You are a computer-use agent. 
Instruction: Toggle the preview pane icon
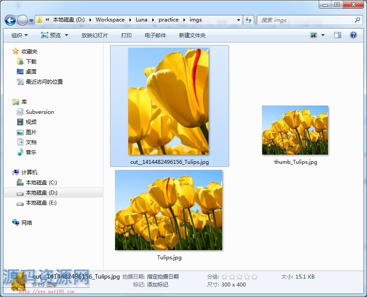tap(337, 35)
